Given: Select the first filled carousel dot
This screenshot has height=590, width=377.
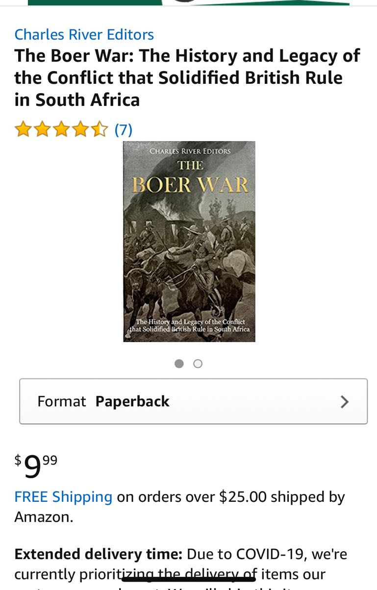Looking at the screenshot, I should (x=179, y=364).
